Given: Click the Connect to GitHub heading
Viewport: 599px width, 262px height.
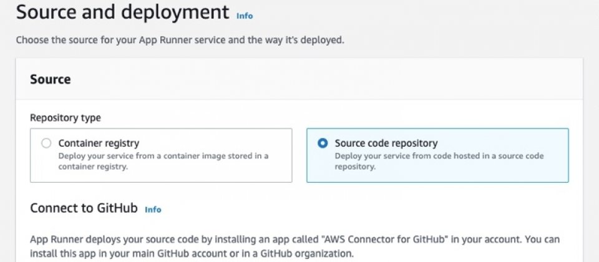Looking at the screenshot, I should pos(84,208).
